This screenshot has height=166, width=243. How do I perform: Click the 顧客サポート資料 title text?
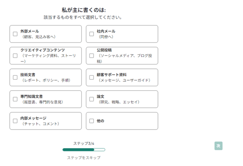tap(112, 75)
